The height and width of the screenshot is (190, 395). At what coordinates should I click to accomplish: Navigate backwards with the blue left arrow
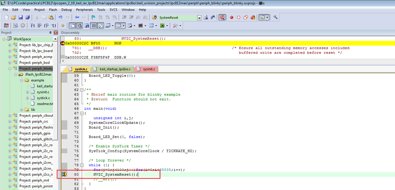[77, 17]
